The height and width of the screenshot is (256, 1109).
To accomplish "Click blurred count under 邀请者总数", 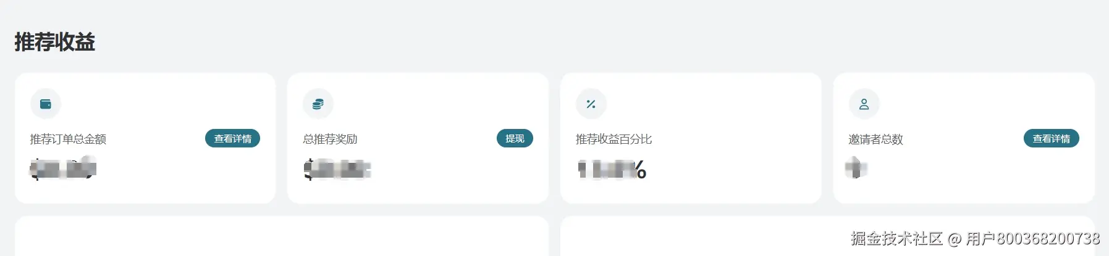I will [x=856, y=168].
